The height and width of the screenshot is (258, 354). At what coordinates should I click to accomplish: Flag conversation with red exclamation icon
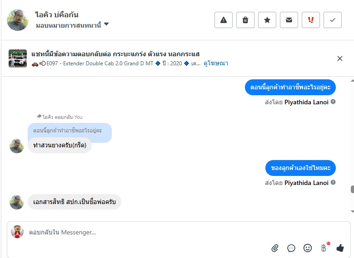pos(311,20)
